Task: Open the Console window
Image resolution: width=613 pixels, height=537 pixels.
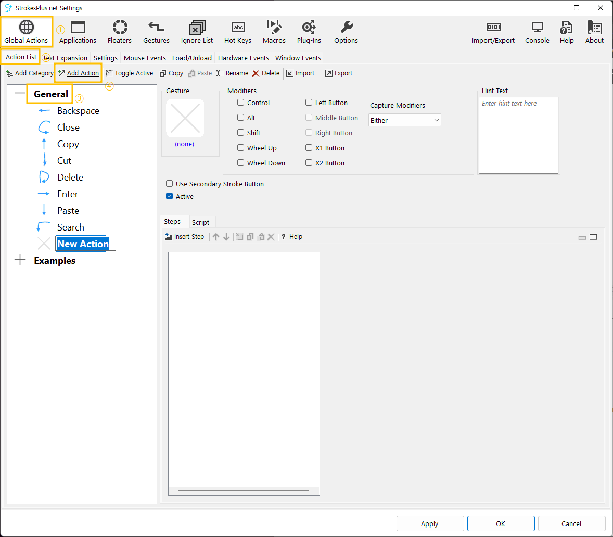Action: point(537,32)
